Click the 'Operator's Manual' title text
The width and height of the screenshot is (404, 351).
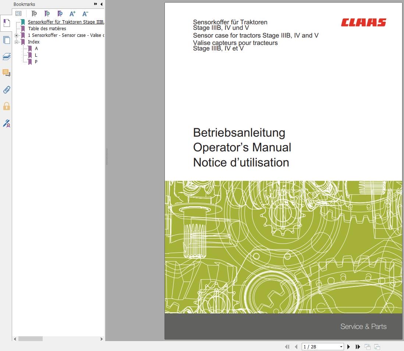(242, 148)
